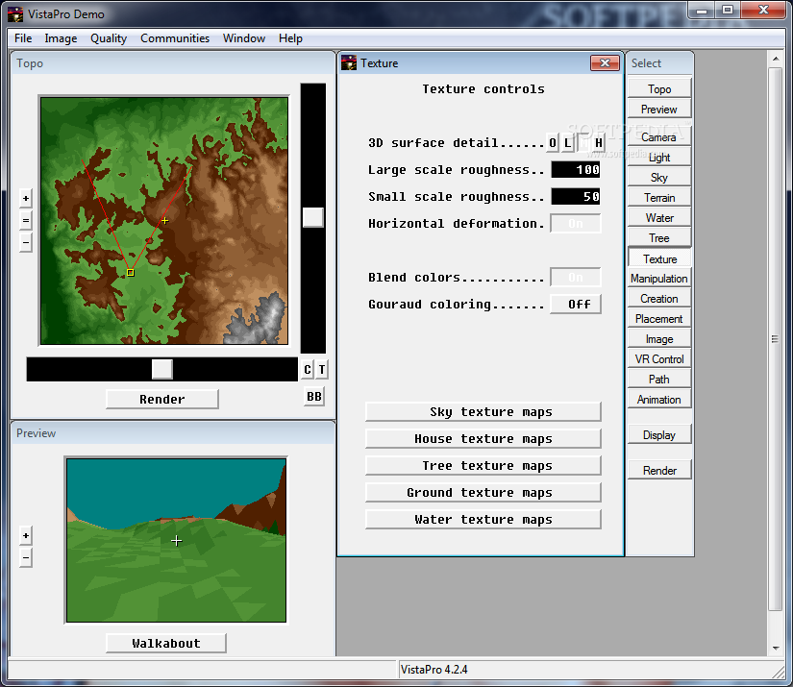Click the main window scrollbar up arrow

pyautogui.click(x=776, y=59)
